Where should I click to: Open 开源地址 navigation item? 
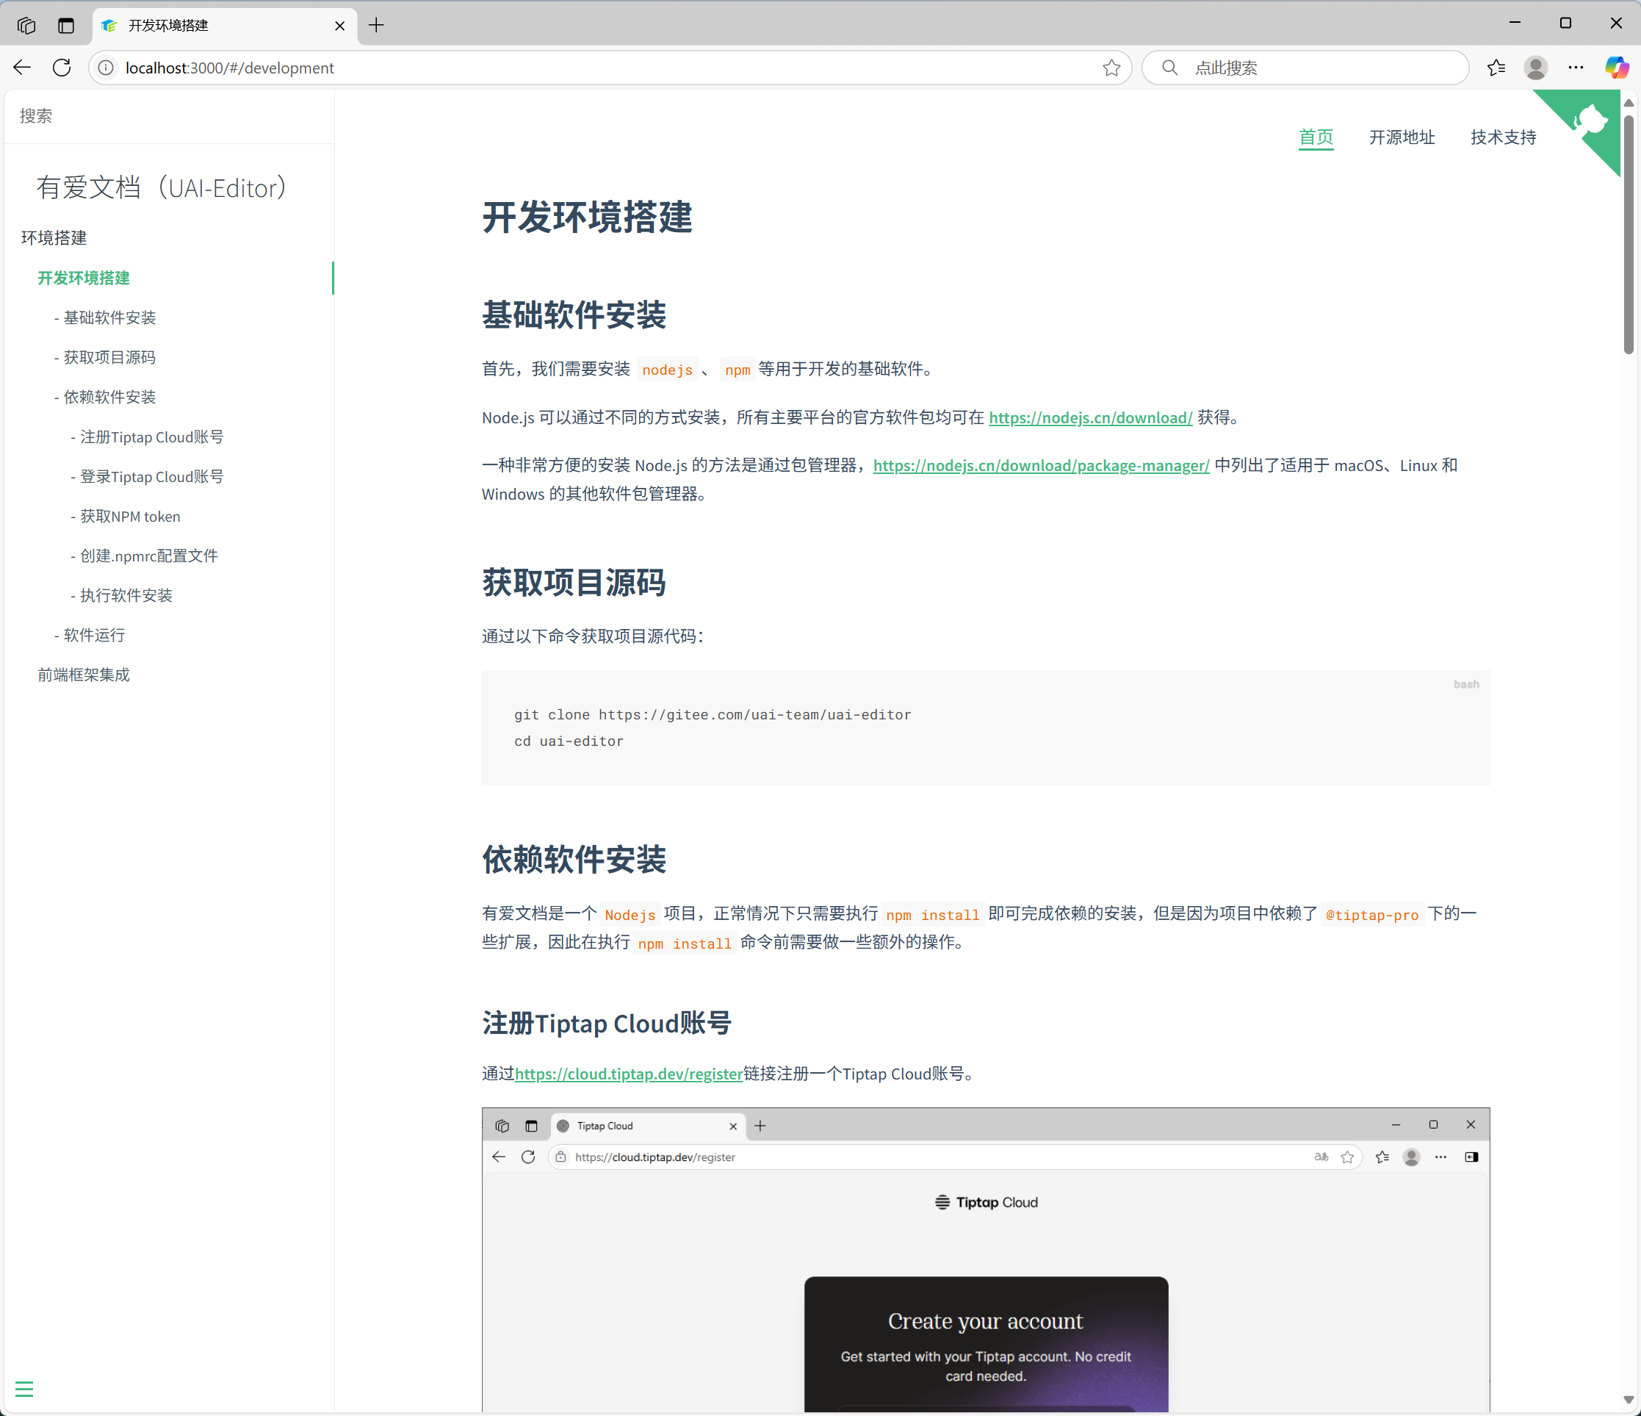click(x=1401, y=137)
